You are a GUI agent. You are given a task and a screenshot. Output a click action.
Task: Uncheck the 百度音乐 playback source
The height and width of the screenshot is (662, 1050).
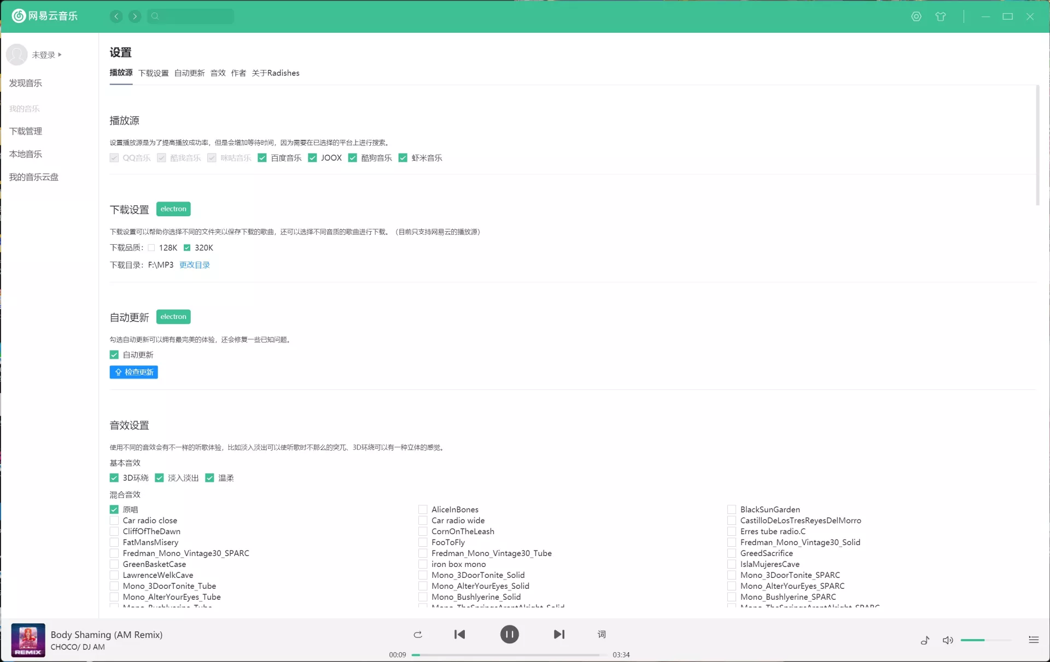262,158
